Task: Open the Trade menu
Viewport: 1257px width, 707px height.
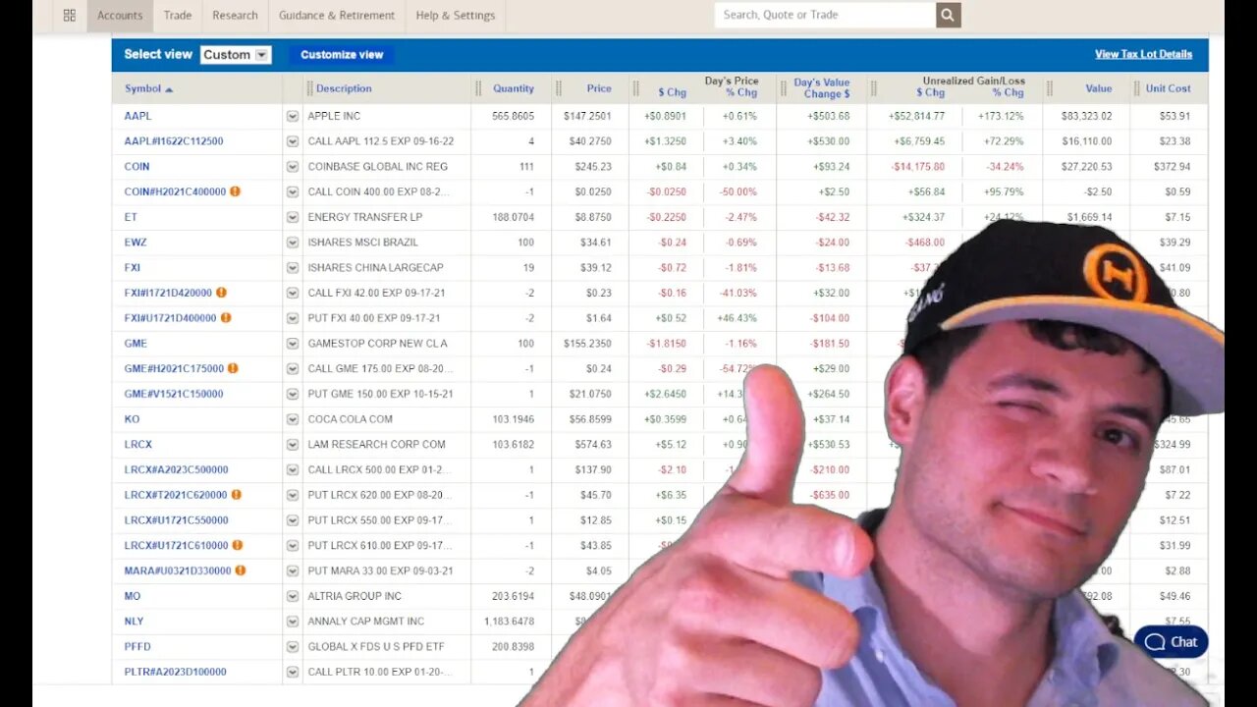Action: coord(178,15)
